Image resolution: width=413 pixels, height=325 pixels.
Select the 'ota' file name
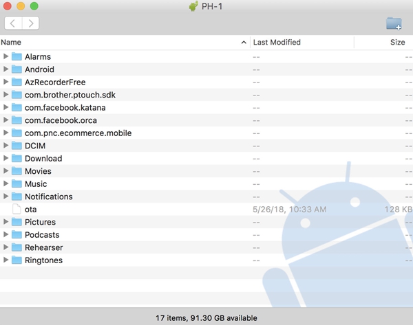tap(30, 210)
